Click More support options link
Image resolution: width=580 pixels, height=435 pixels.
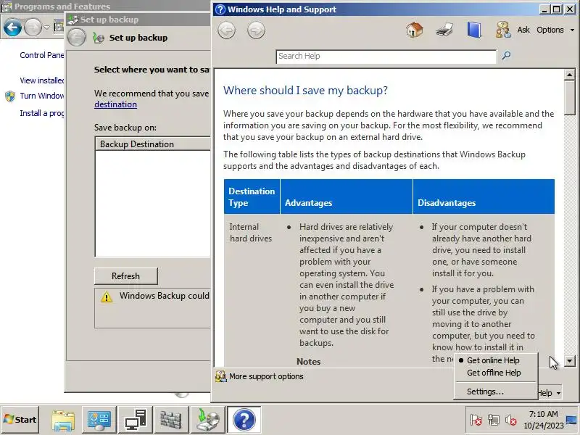(266, 376)
